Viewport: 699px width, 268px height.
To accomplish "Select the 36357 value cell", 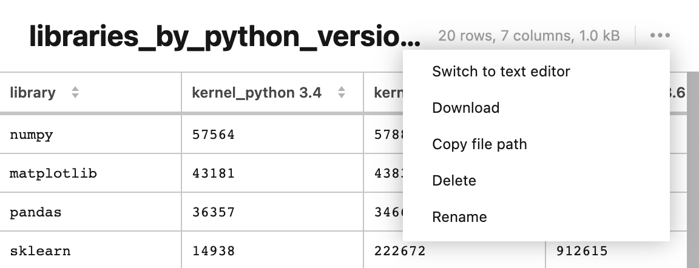I will pyautogui.click(x=213, y=213).
